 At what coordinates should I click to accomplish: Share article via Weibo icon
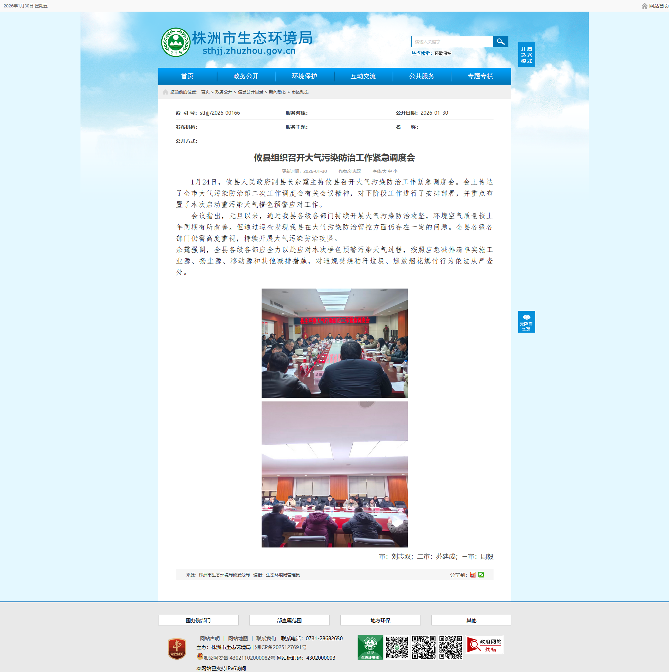click(473, 575)
